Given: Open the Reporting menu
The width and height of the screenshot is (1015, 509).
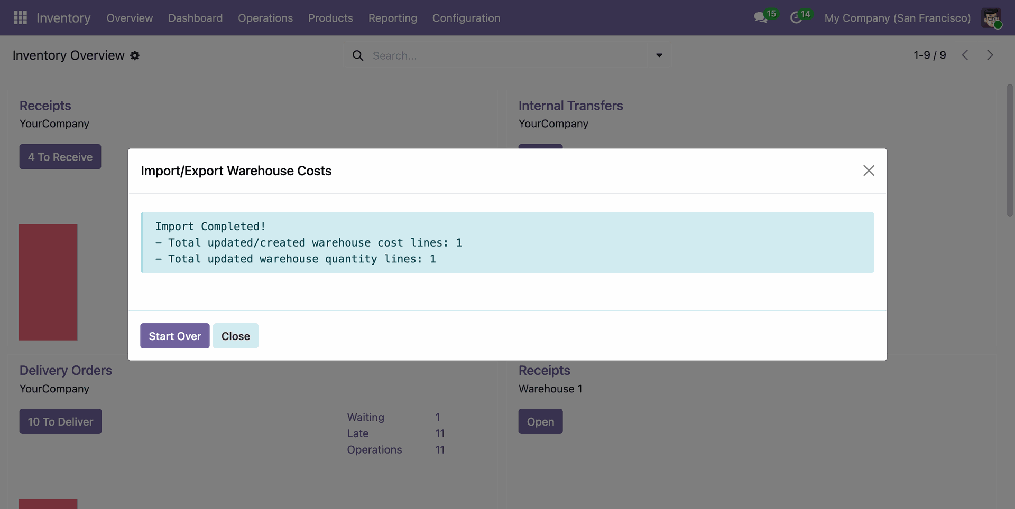Looking at the screenshot, I should (393, 18).
